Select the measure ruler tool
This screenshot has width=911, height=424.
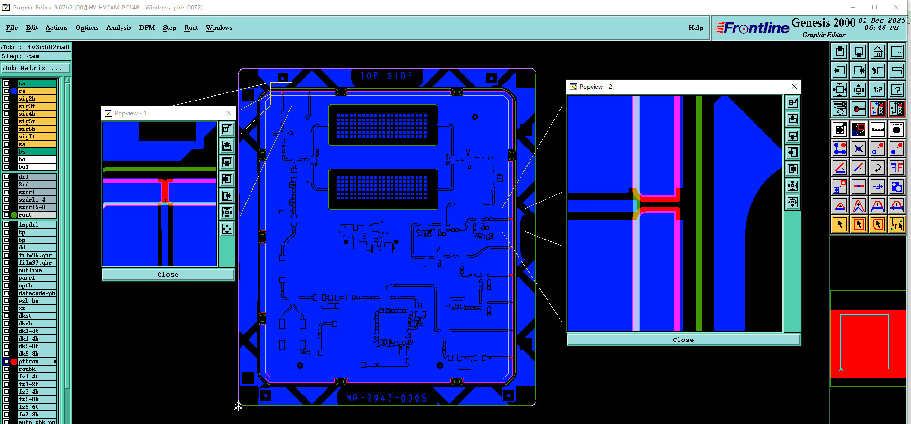coord(877,129)
